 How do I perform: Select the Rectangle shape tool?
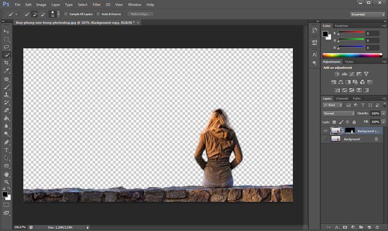click(6, 166)
